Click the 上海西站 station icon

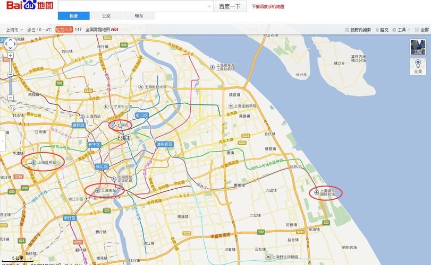[82, 117]
